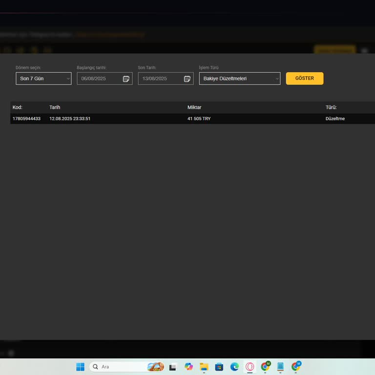
Task: Launch Copilot from the taskbar
Action: tap(188, 367)
